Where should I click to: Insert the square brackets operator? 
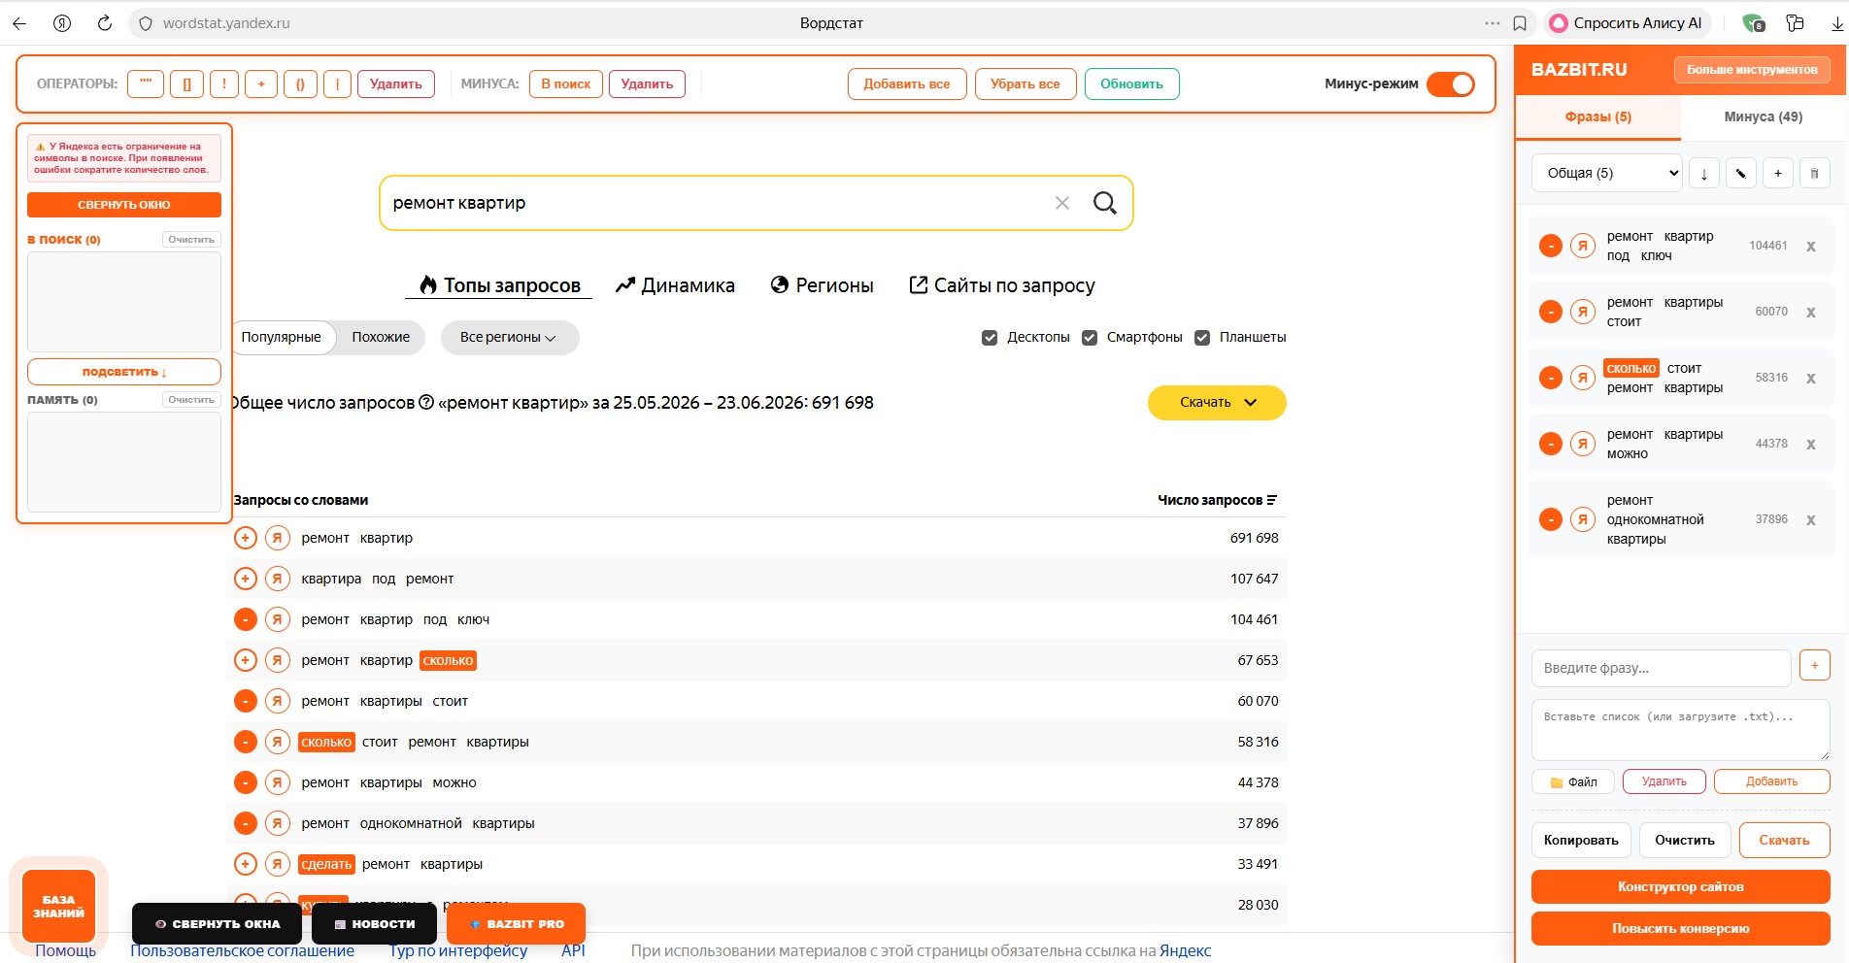point(186,84)
